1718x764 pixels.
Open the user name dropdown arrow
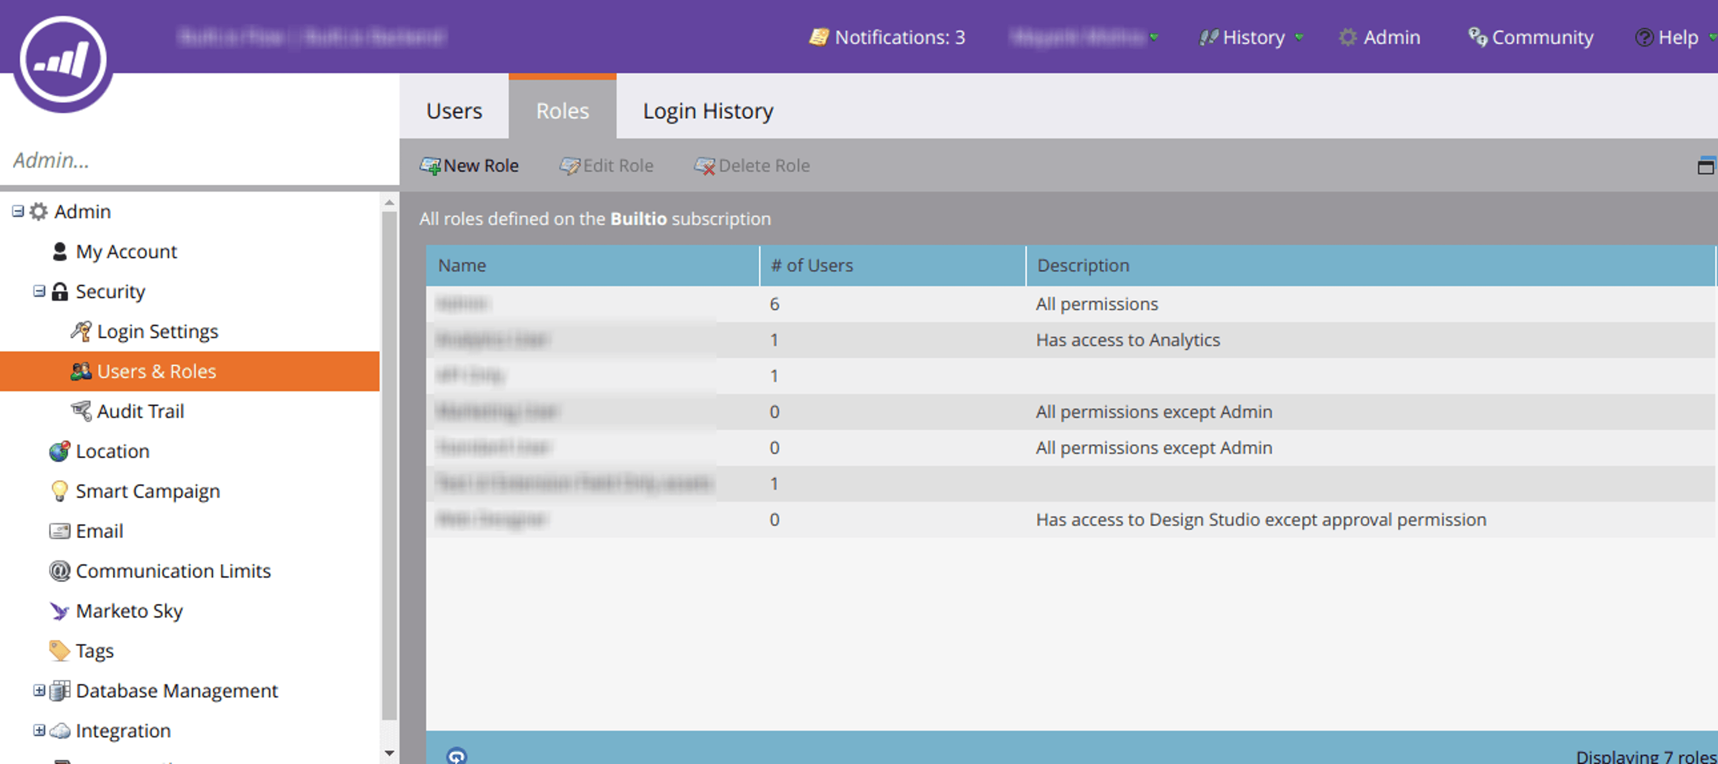click(x=1154, y=37)
